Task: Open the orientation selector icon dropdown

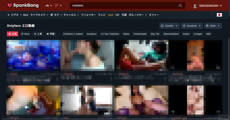Action: tap(58, 5)
